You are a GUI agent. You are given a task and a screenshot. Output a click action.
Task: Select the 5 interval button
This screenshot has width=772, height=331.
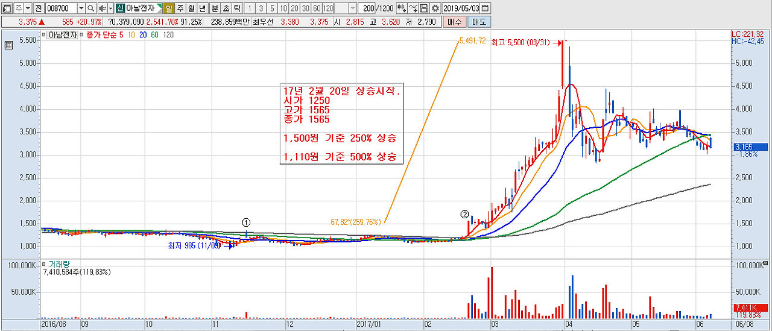click(272, 8)
